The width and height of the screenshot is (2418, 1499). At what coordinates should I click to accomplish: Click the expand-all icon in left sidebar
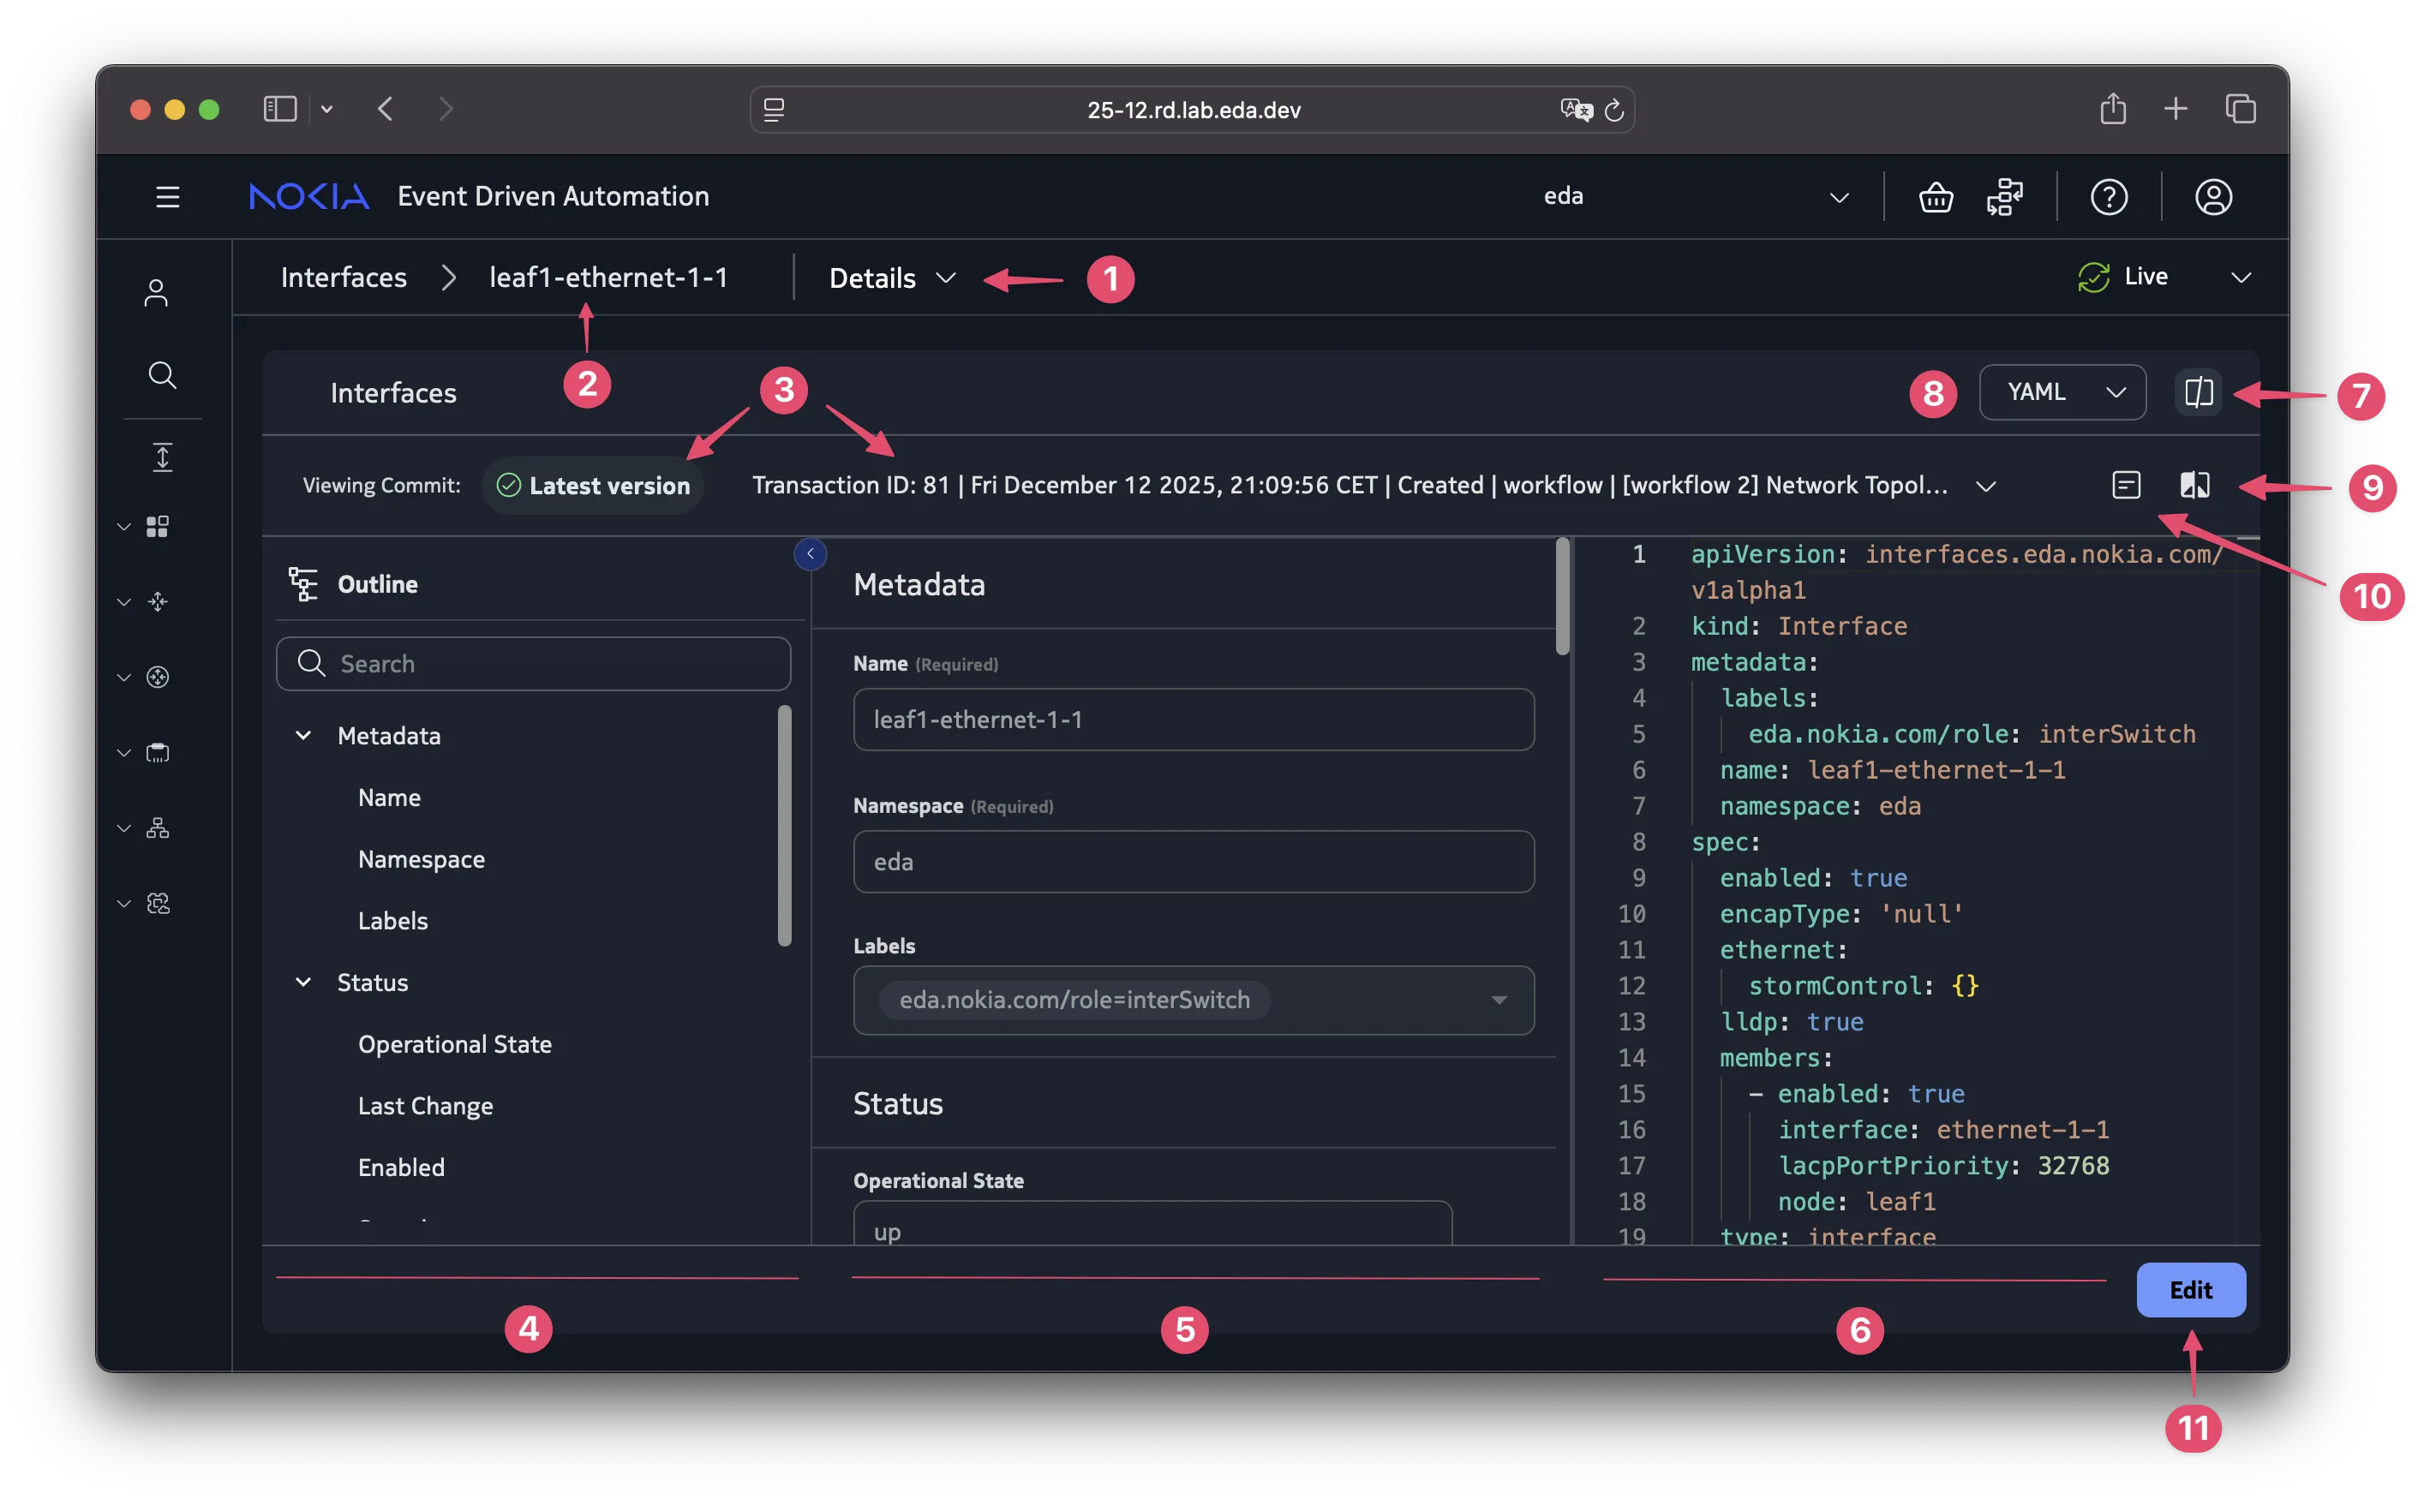coord(162,457)
